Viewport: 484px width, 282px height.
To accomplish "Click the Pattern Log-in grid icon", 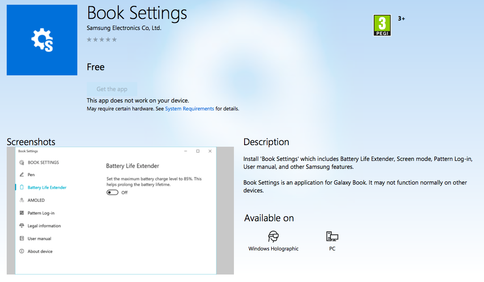I will click(22, 213).
